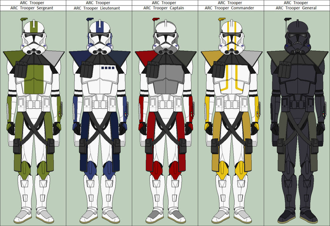The width and height of the screenshot is (330, 226).
Task: Click the "ARC Trooper" header above Commander
Action: pos(230,3)
